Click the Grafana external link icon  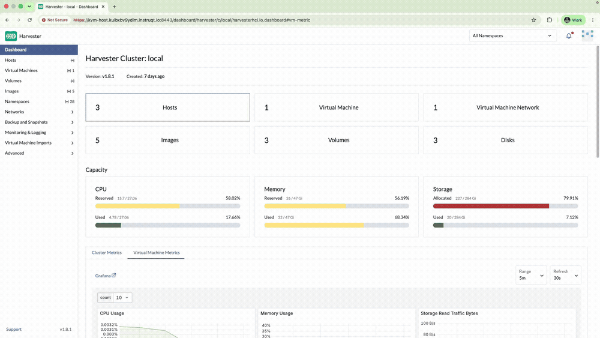(x=113, y=275)
